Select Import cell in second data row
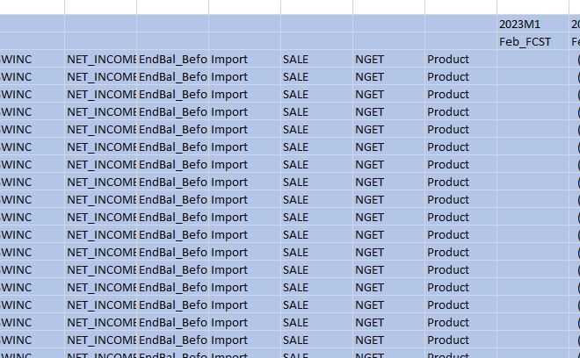 244,77
